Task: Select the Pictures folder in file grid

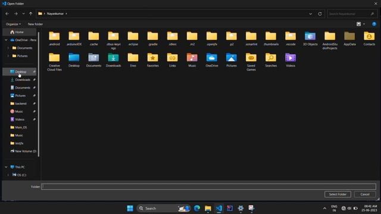Action: tap(232, 60)
